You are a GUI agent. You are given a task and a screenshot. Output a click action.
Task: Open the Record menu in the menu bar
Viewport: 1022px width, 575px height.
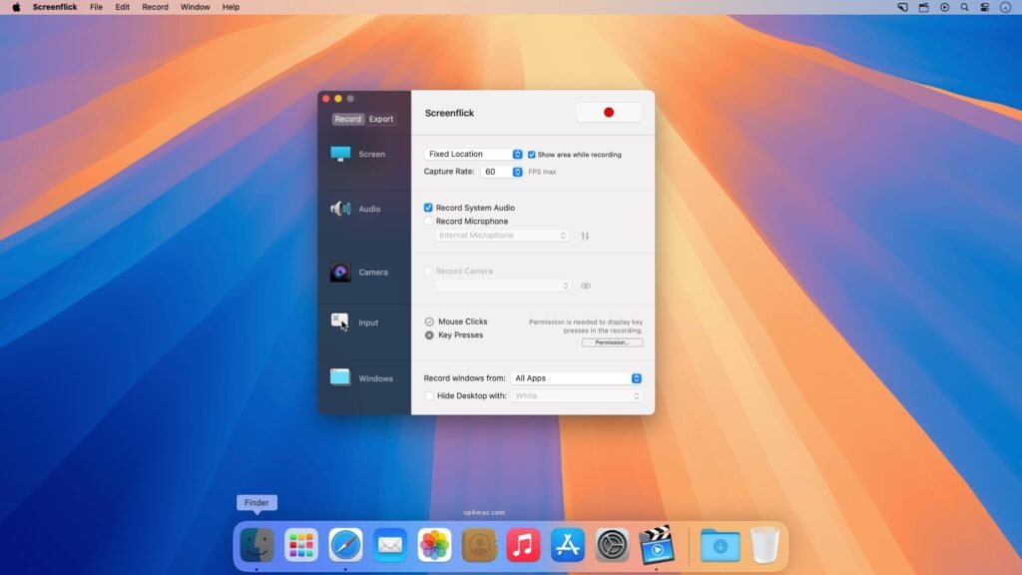pos(154,7)
